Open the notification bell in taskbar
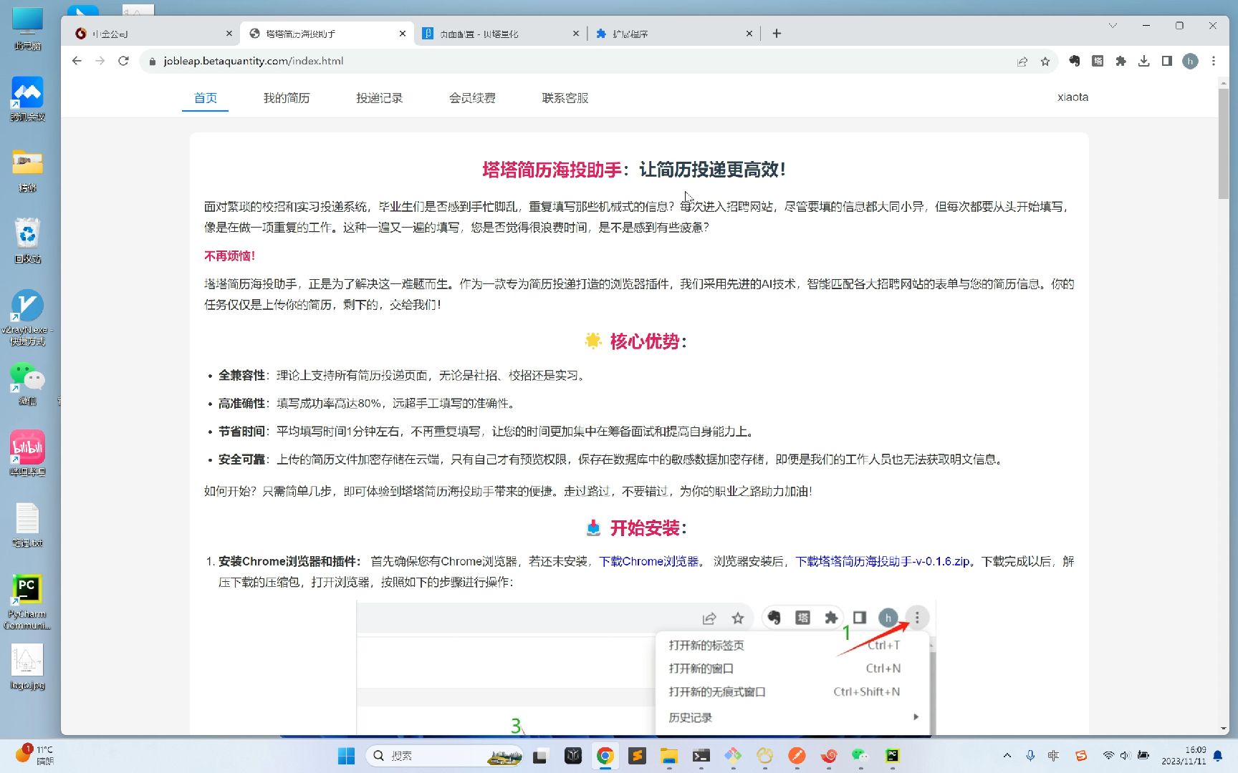The width and height of the screenshot is (1238, 773). click(x=1217, y=756)
